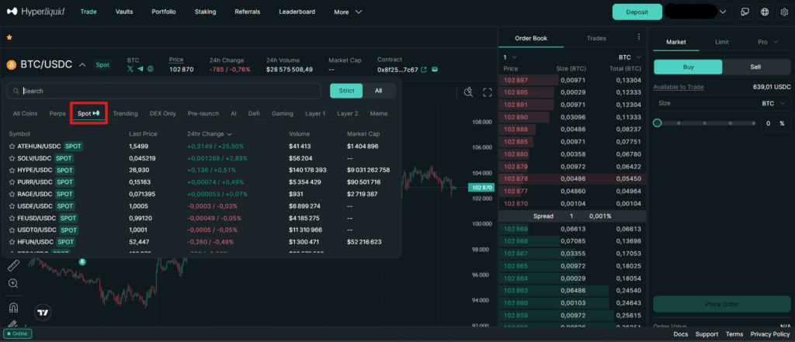Open order book BTC unit dropdown

click(630, 57)
